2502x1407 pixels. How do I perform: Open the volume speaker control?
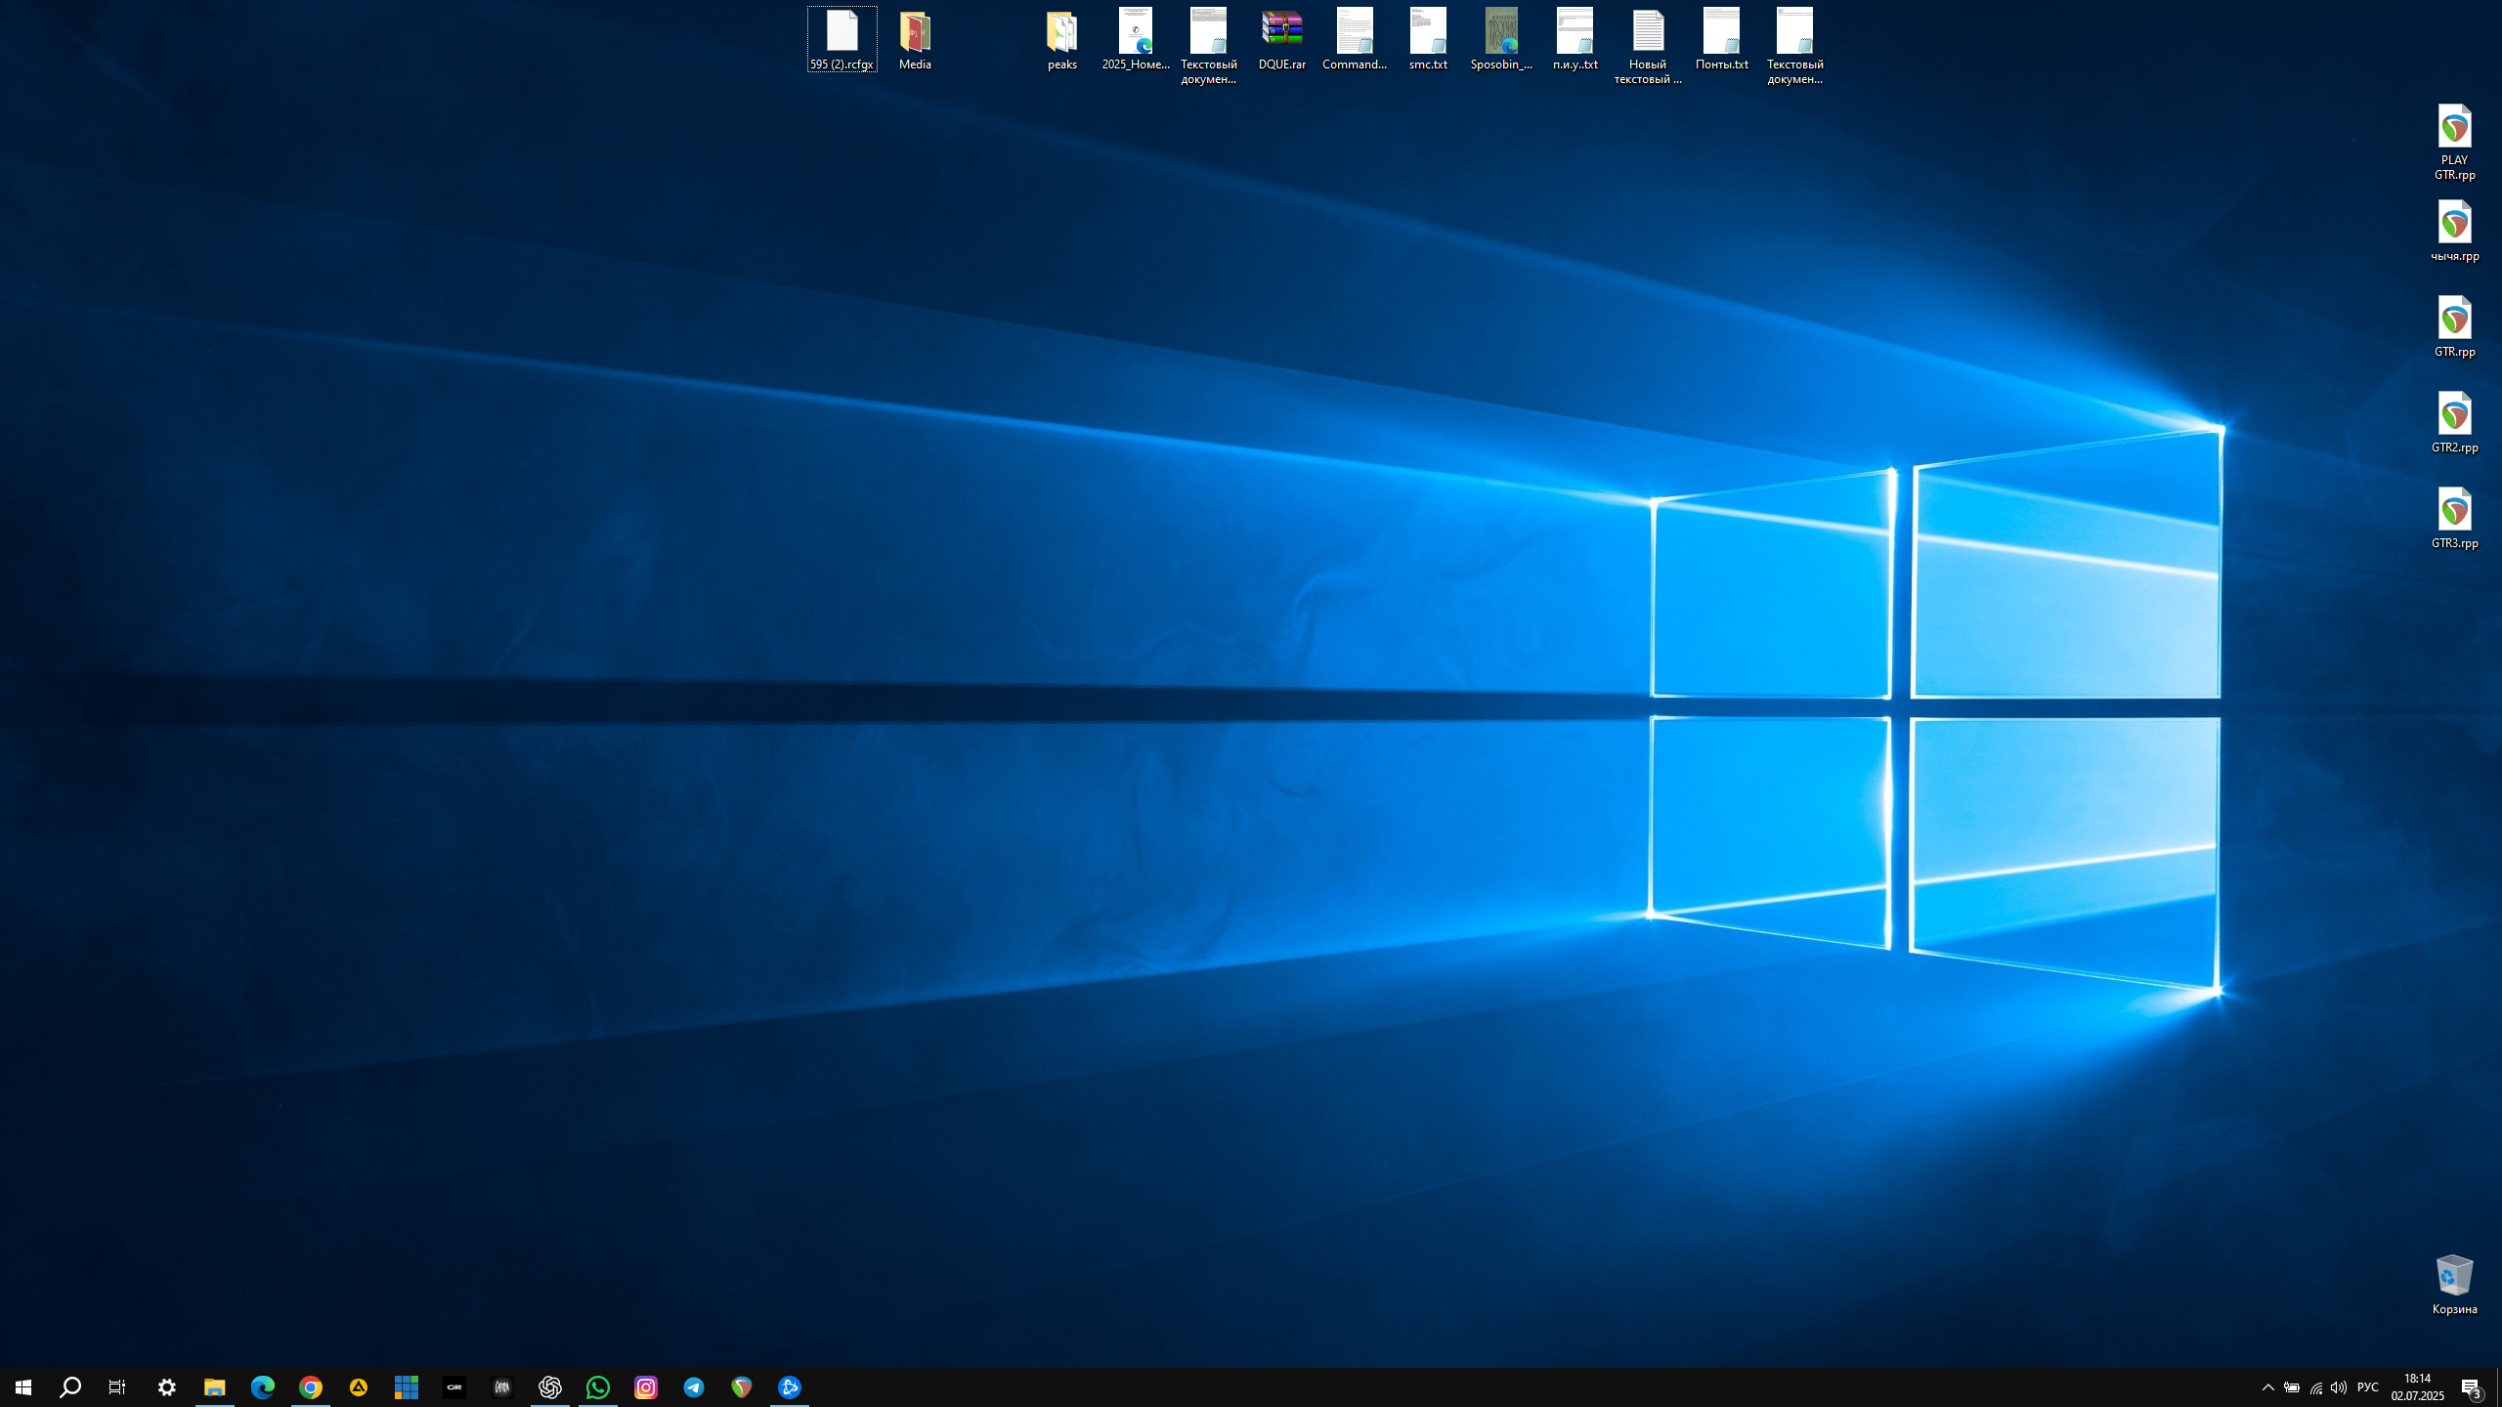[2339, 1387]
